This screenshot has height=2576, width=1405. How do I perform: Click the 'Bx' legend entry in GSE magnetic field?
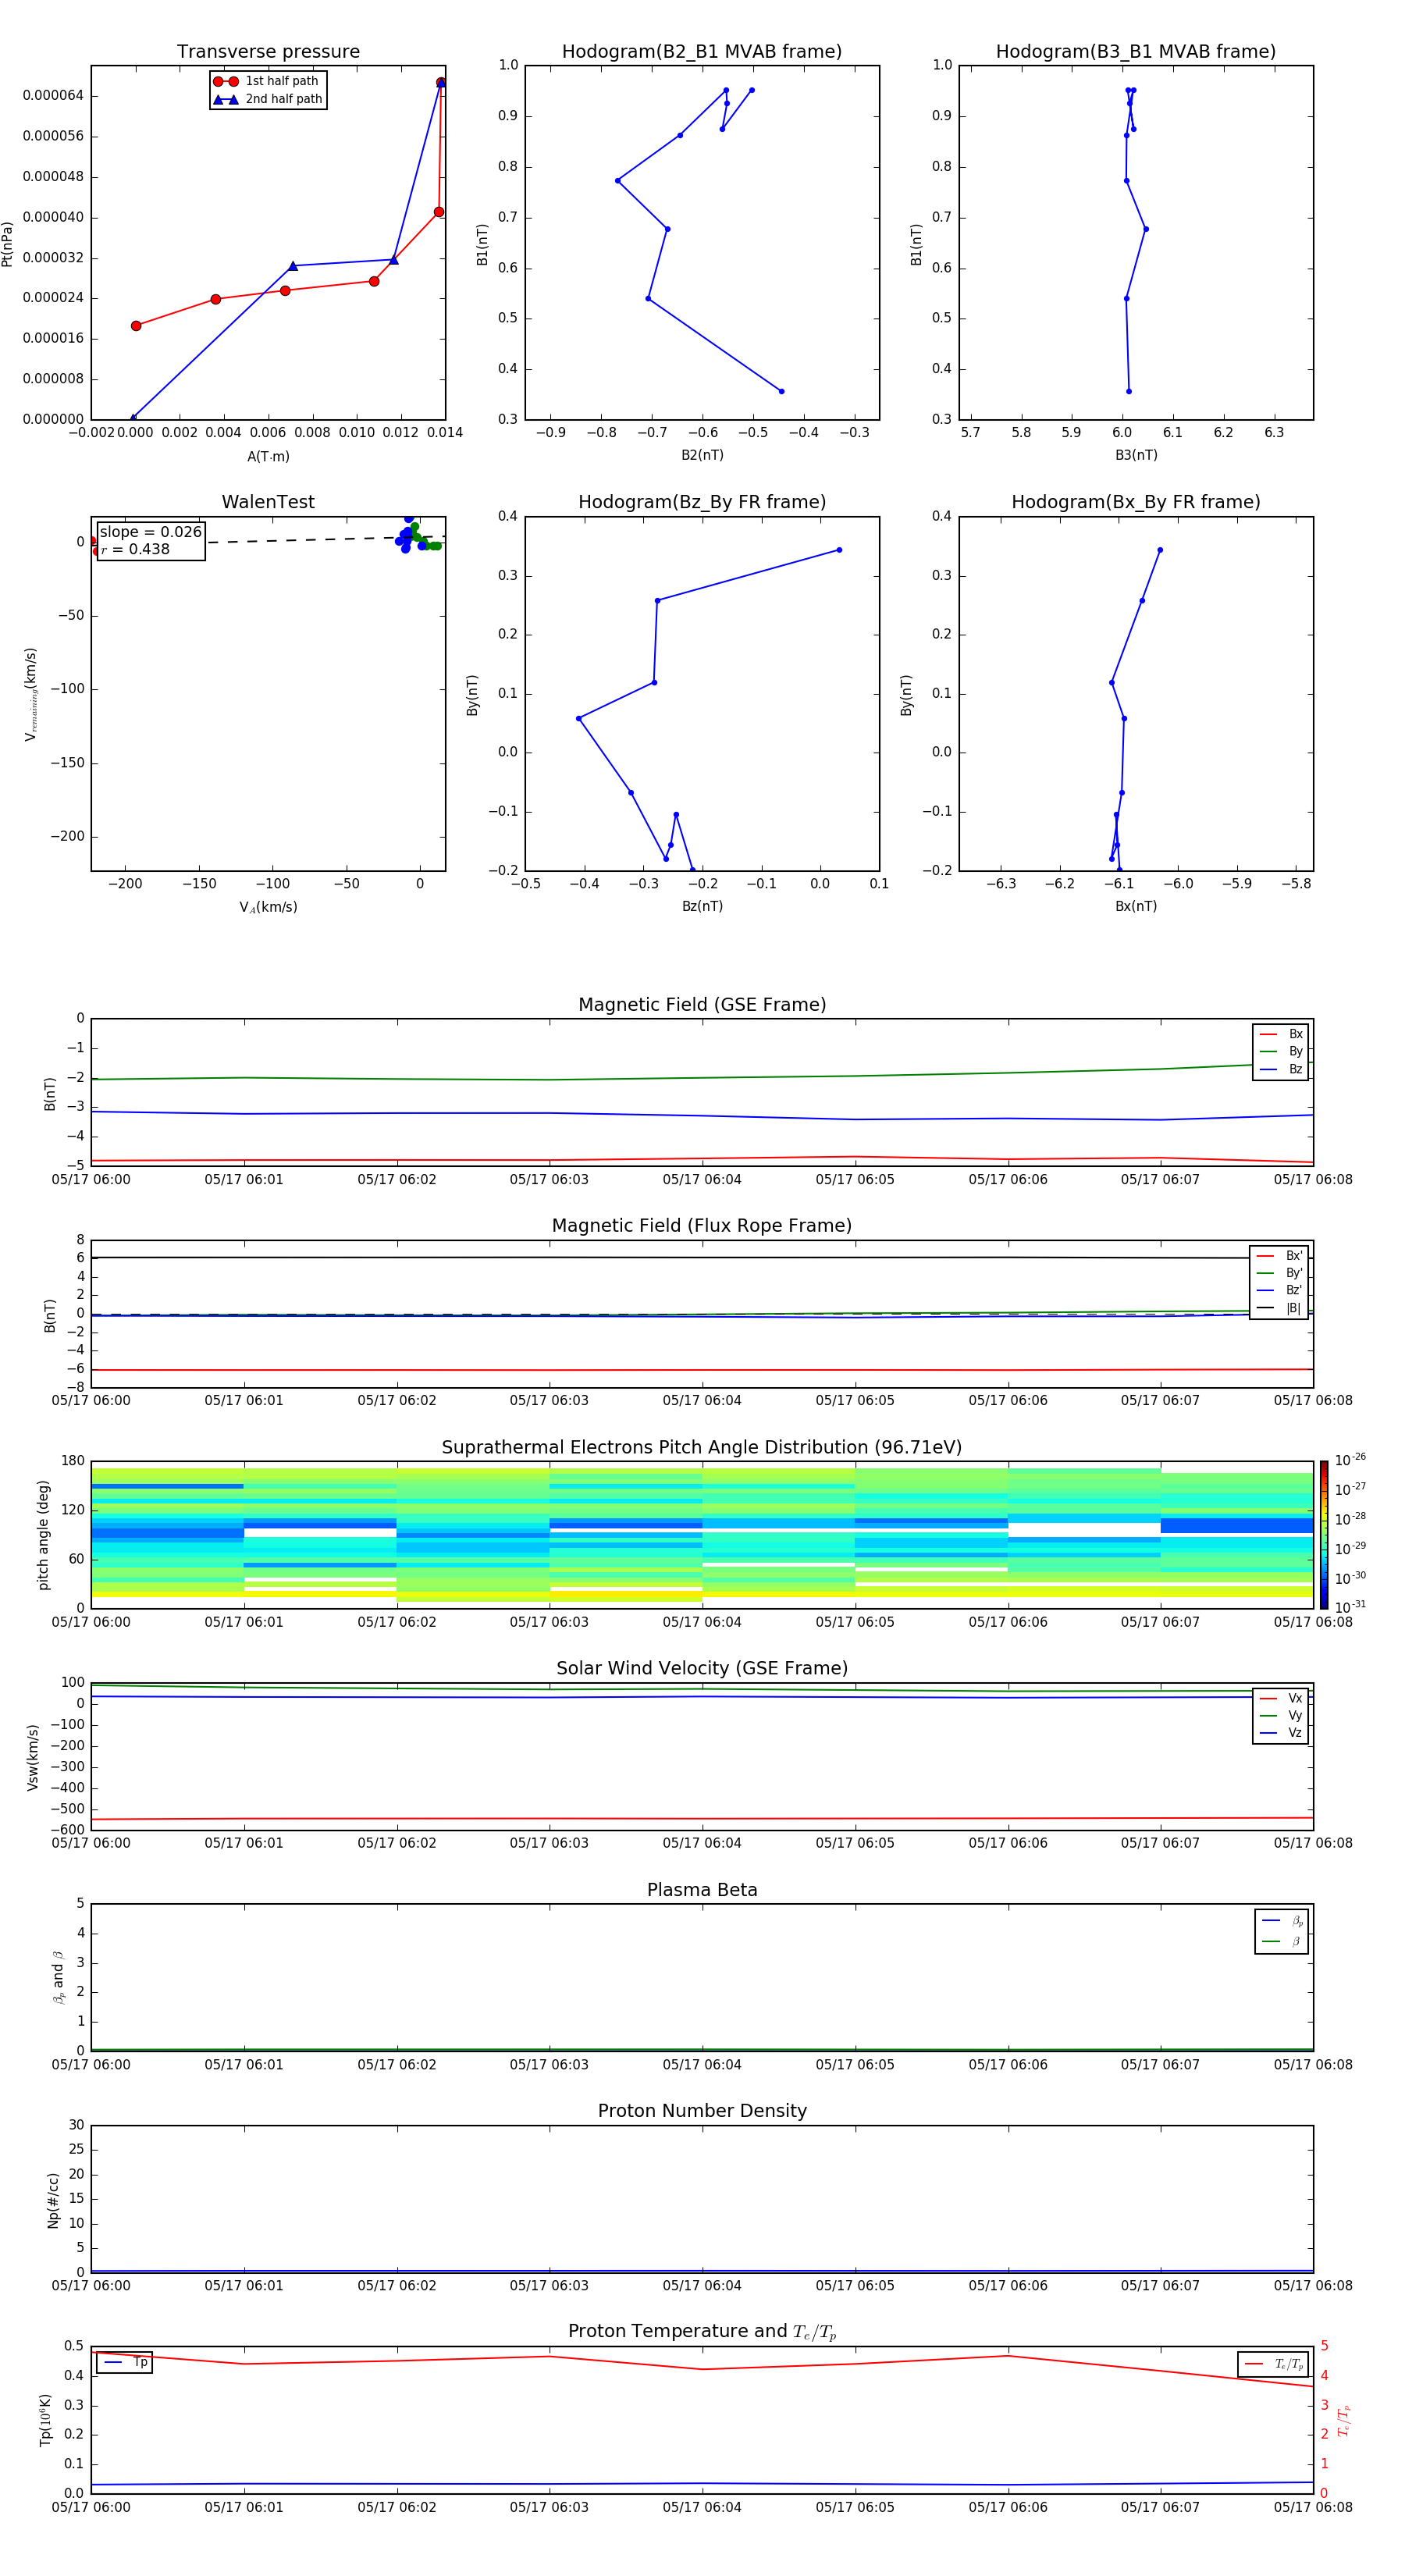[1281, 1034]
